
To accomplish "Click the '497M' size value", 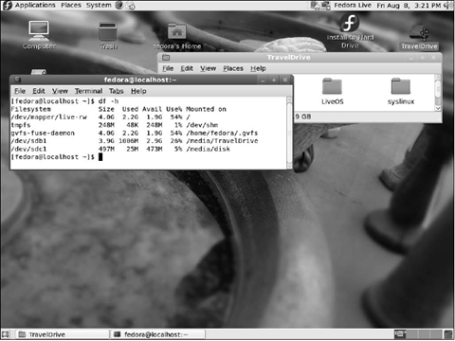I will click(x=106, y=149).
